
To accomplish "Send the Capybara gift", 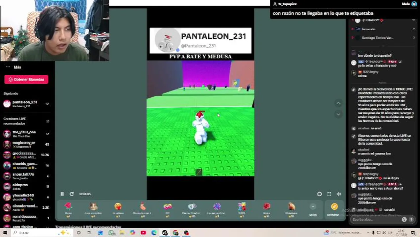I will [x=291, y=210].
